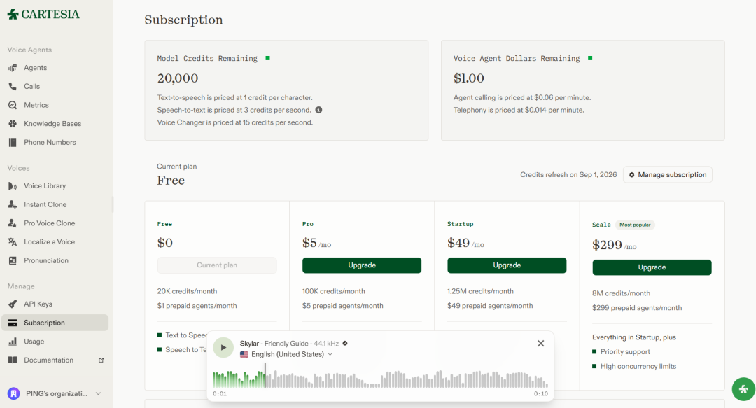Play the Skylar voice sample
The width and height of the screenshot is (756, 408).
pos(223,347)
